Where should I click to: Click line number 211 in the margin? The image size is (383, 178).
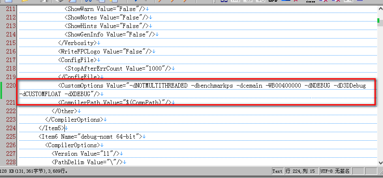pyautogui.click(x=11, y=8)
